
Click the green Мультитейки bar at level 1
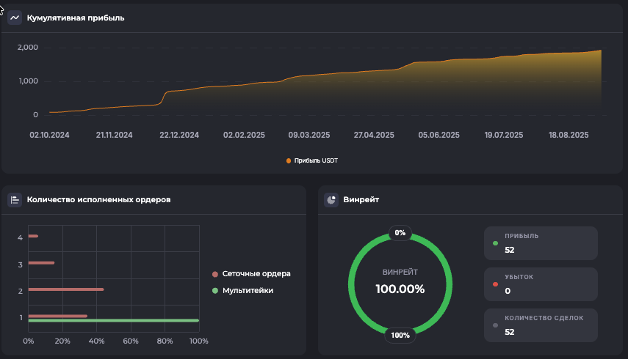pyautogui.click(x=113, y=321)
